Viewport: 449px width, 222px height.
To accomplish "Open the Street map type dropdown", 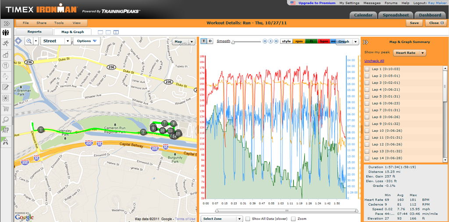I will pyautogui.click(x=56, y=41).
